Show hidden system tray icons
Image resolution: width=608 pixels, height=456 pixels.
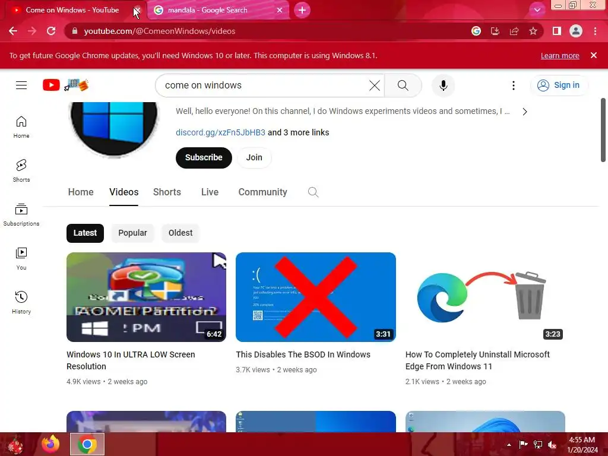(x=509, y=445)
